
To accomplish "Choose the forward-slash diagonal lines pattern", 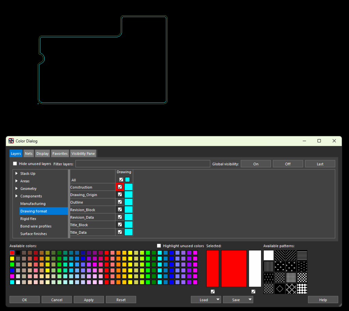I will click(291, 255).
